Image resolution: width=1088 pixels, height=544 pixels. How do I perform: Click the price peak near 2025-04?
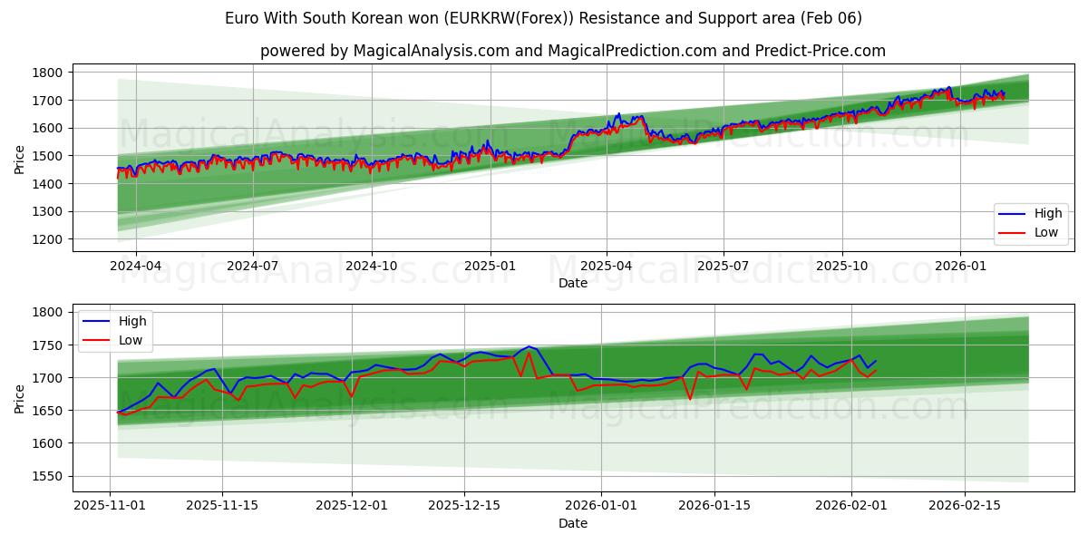619,112
